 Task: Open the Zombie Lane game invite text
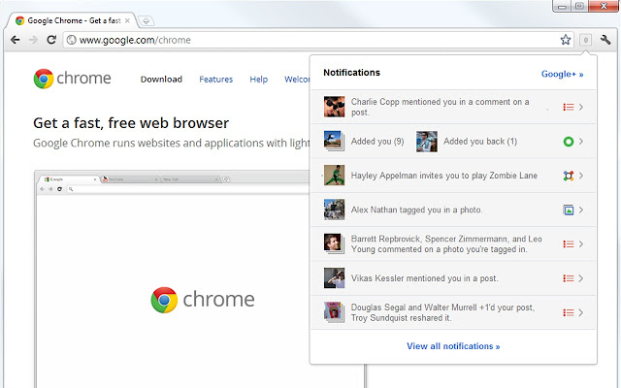444,176
